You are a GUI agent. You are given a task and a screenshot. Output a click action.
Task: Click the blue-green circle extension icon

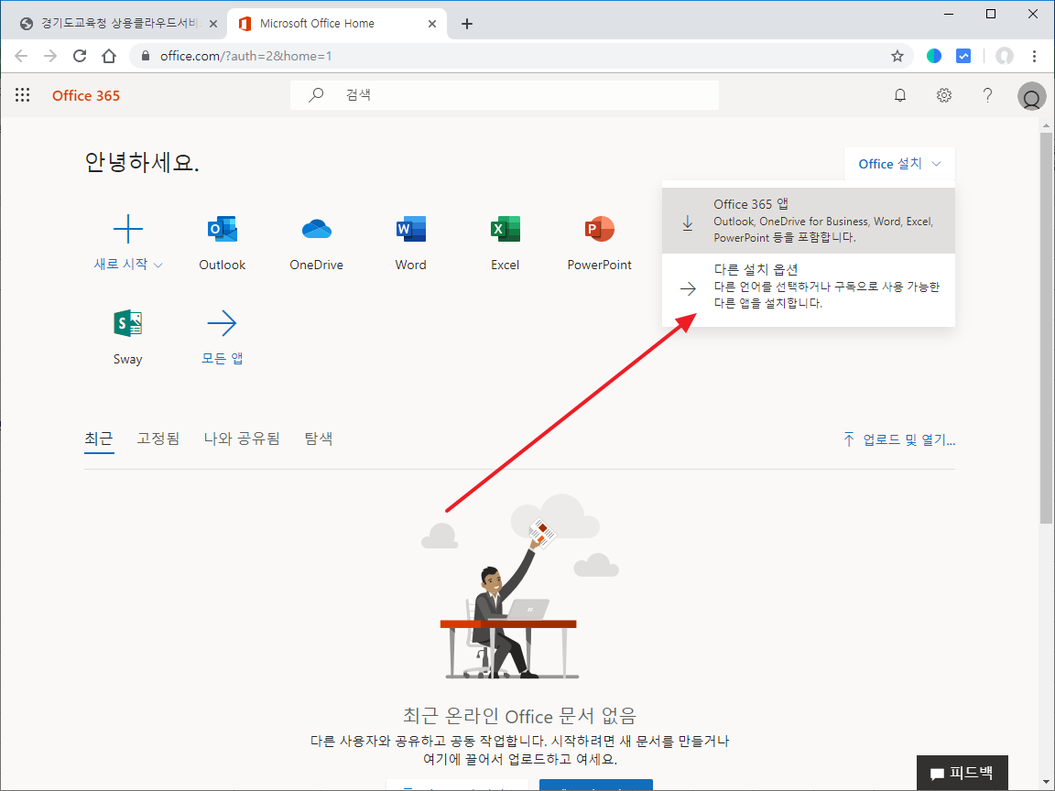pyautogui.click(x=934, y=56)
